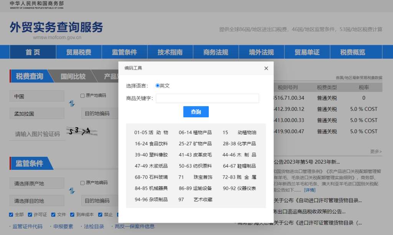
Task: Click the blue 查询 button
Action: [x=196, y=112]
